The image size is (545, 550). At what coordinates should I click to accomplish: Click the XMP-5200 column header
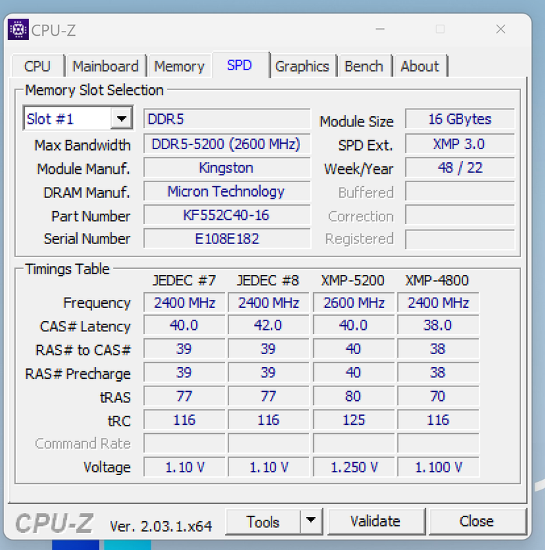pos(353,280)
